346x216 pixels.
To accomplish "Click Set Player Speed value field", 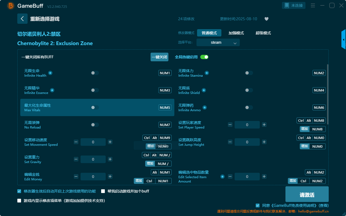I will coord(247,125).
